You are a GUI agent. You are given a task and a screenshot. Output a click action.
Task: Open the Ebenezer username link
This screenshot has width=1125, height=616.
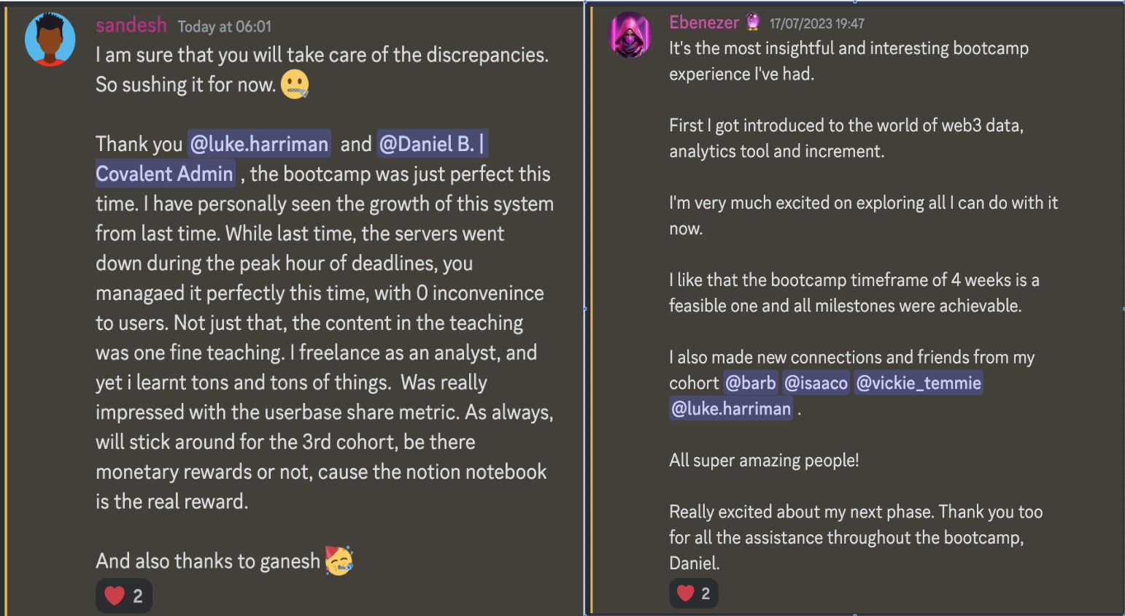(x=704, y=23)
